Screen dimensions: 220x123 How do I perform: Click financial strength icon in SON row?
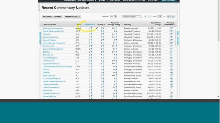[x=116, y=40]
